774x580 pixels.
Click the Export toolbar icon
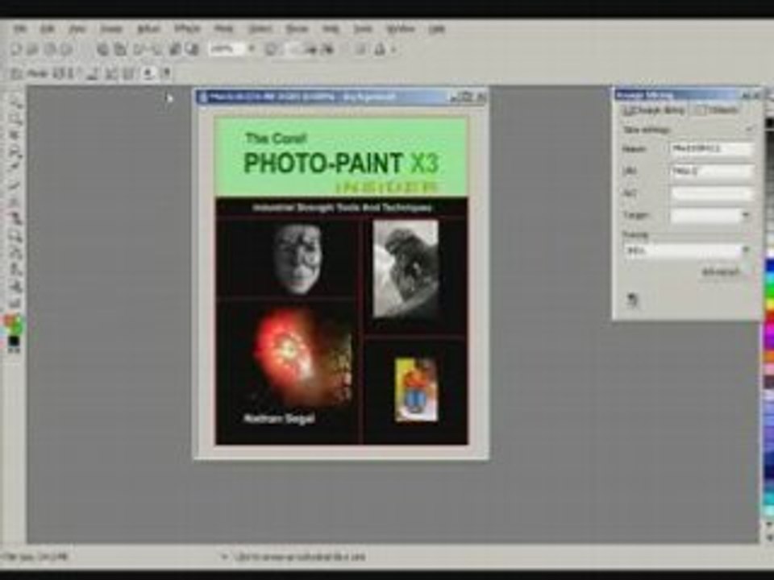(x=192, y=49)
